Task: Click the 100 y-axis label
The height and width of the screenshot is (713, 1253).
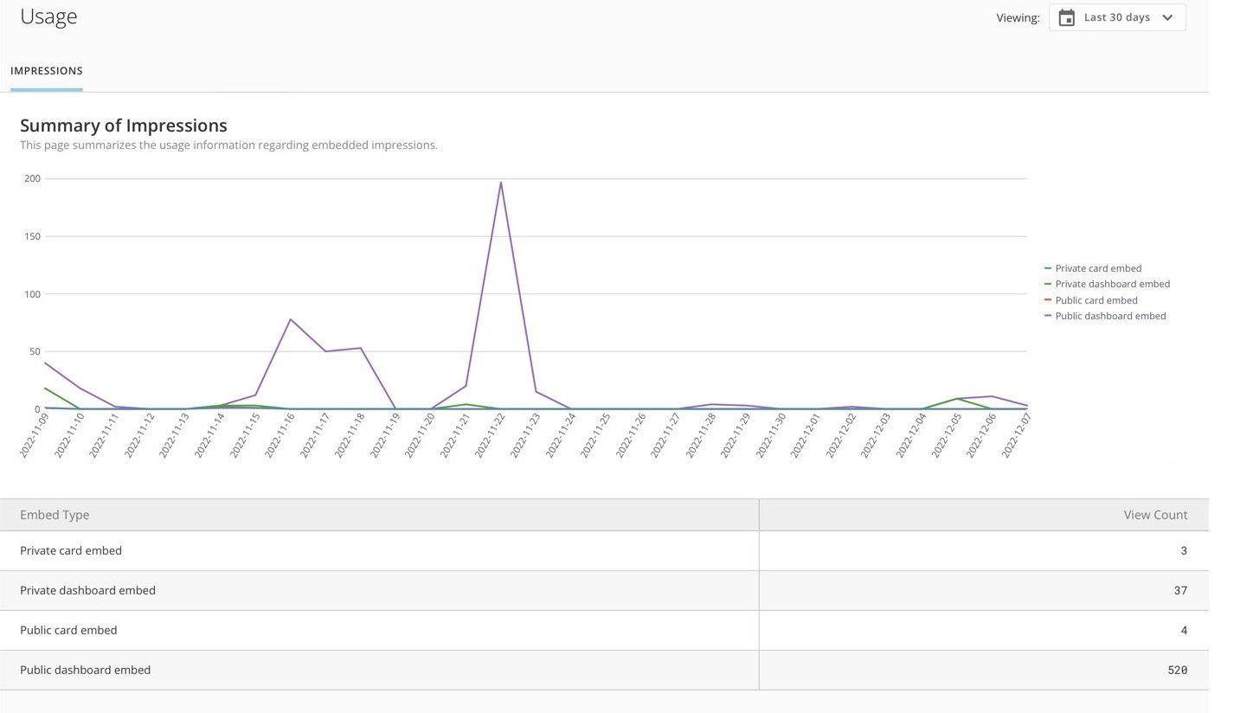Action: pyautogui.click(x=32, y=294)
